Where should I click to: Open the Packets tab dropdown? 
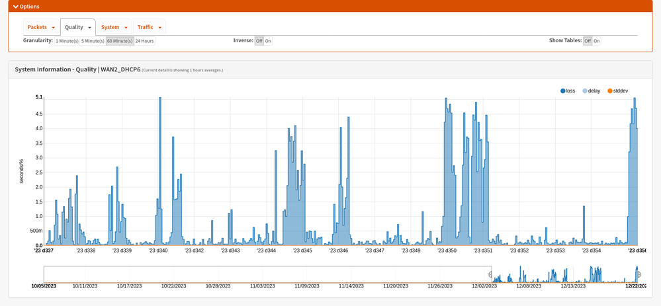pyautogui.click(x=53, y=28)
